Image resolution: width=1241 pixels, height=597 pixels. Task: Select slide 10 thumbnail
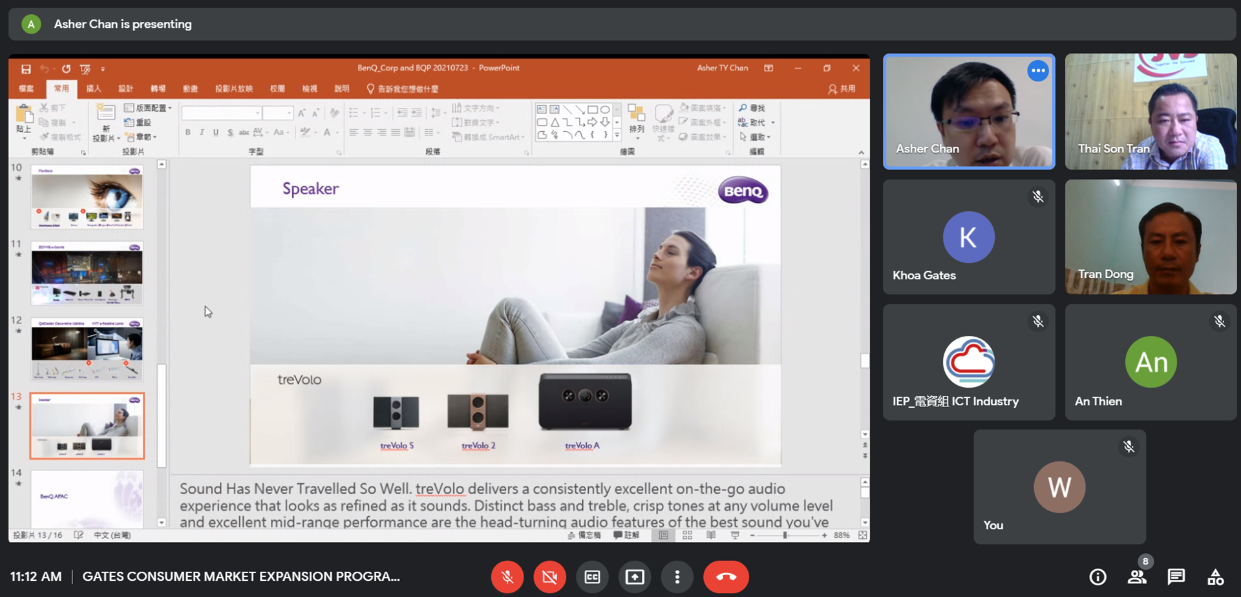[x=87, y=197]
